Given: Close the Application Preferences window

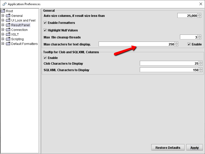Looking at the screenshot, I should (x=201, y=4).
